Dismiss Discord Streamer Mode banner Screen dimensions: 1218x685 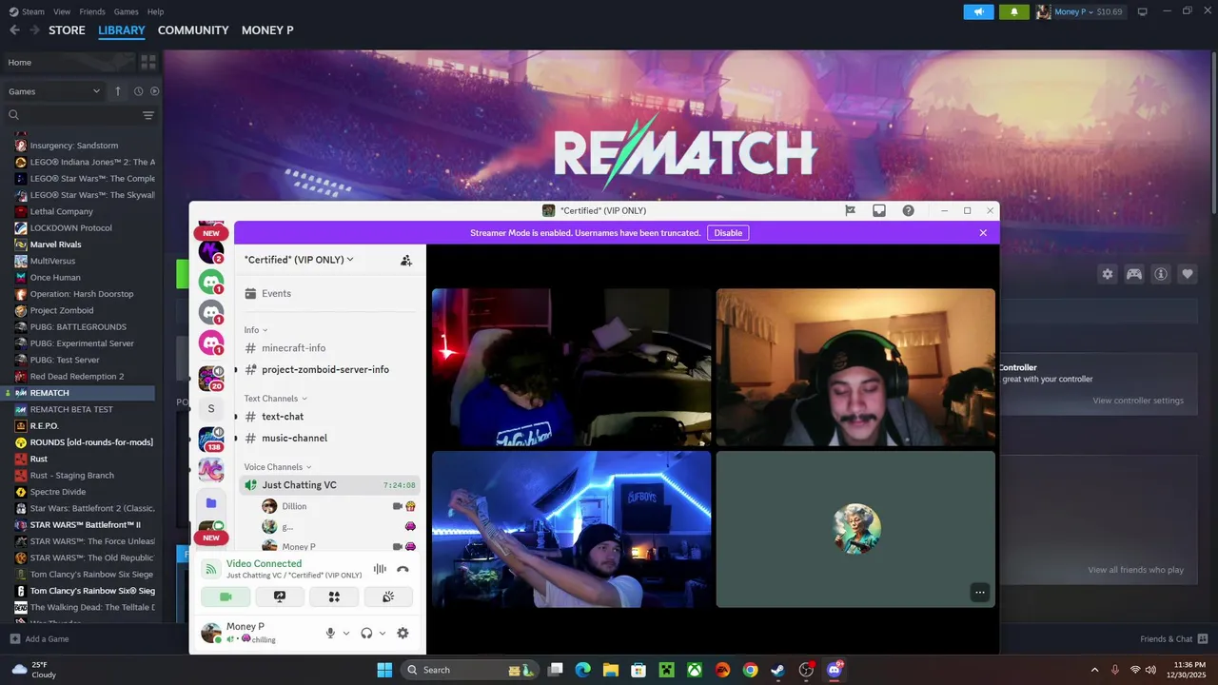tap(983, 233)
